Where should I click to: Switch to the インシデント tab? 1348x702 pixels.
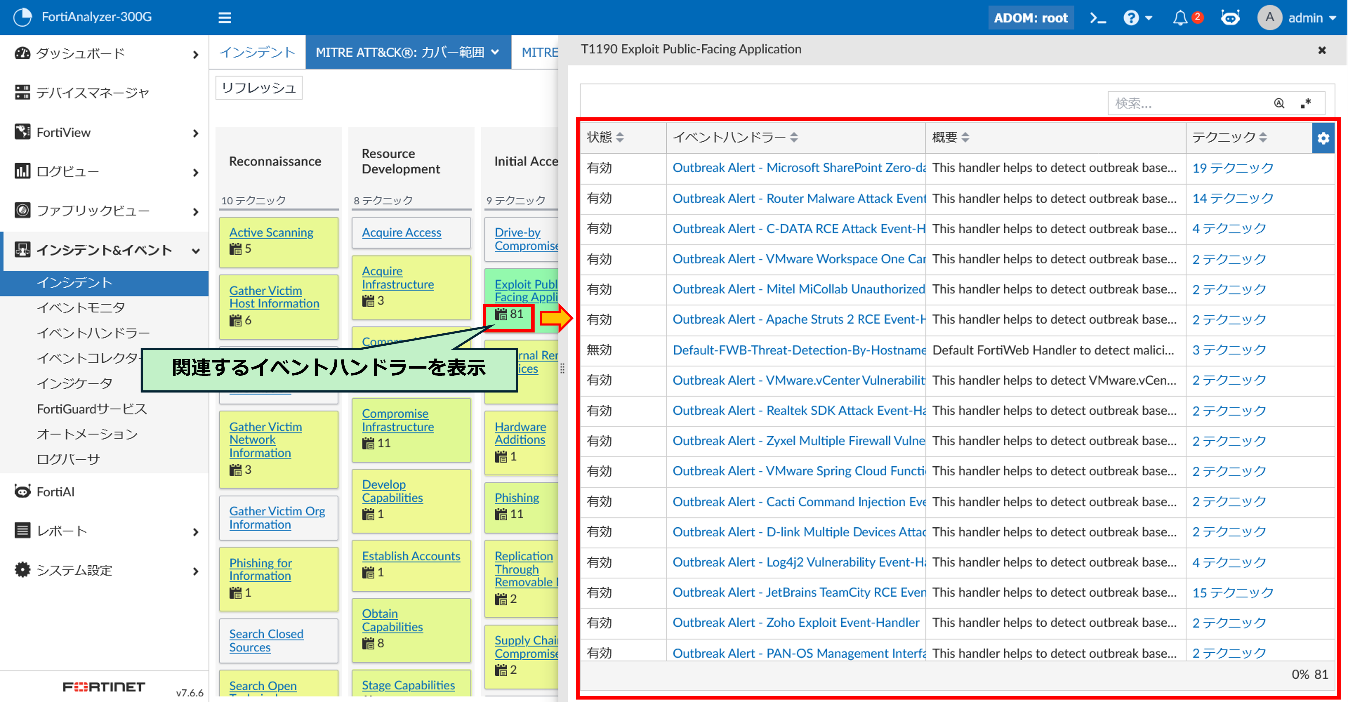(257, 52)
